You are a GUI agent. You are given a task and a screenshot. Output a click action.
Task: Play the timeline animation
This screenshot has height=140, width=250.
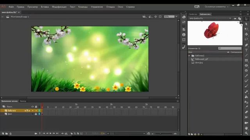pos(50,133)
